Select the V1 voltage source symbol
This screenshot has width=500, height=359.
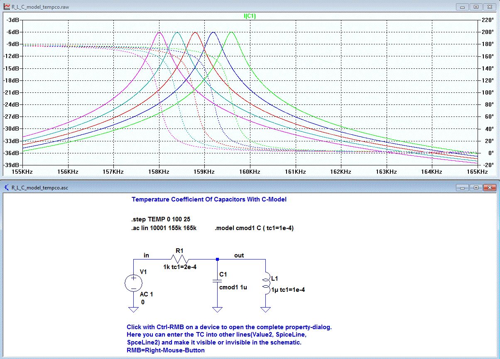click(x=133, y=283)
